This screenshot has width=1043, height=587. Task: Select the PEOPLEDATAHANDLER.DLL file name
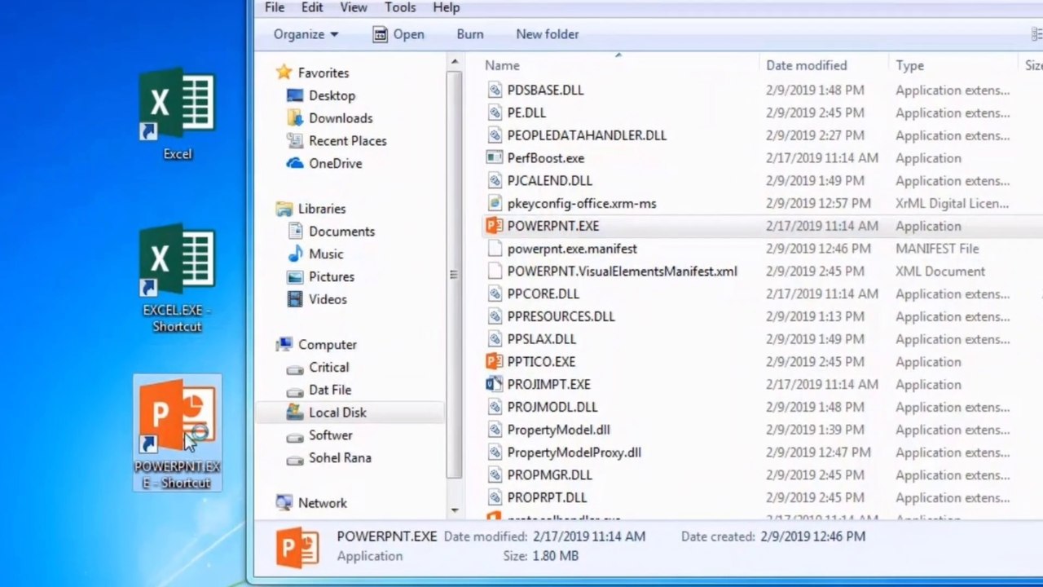pyautogui.click(x=587, y=135)
